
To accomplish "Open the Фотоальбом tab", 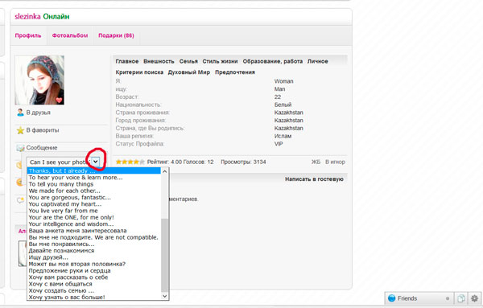I will click(x=70, y=35).
